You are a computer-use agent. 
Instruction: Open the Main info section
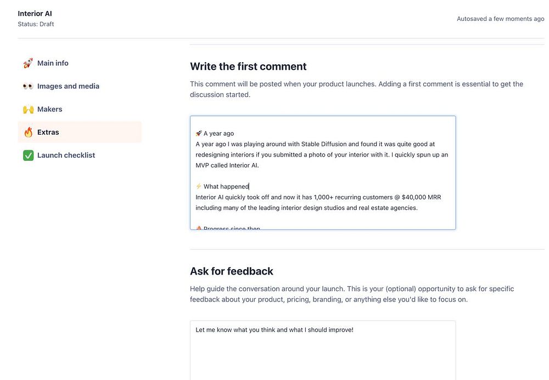(53, 63)
